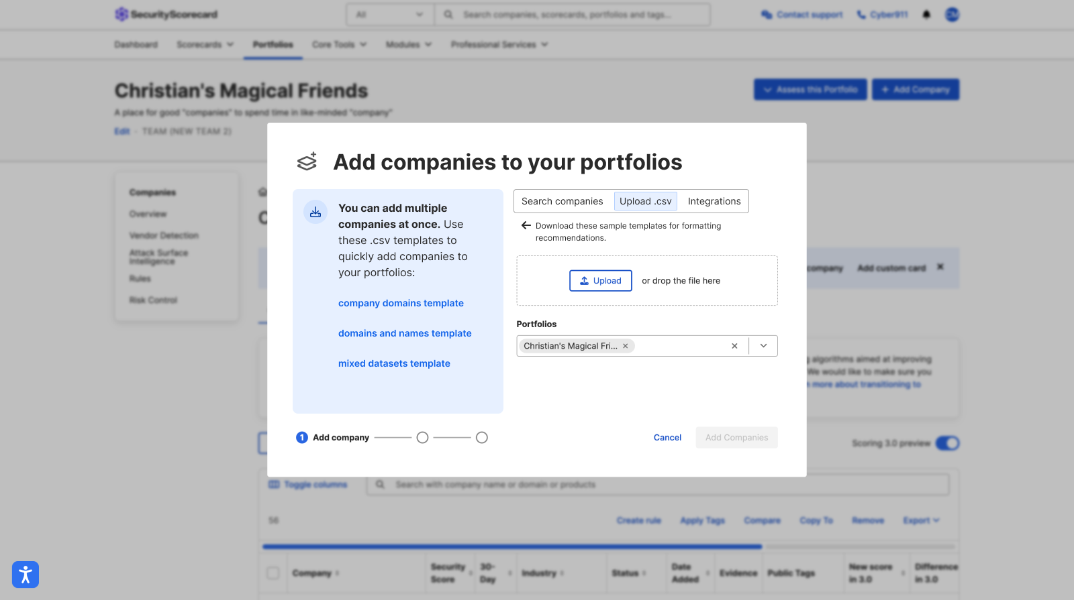Image resolution: width=1074 pixels, height=600 pixels.
Task: Click the file drop zone area
Action: pos(647,281)
